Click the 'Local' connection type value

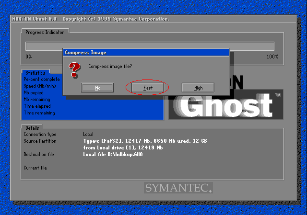point(88,134)
